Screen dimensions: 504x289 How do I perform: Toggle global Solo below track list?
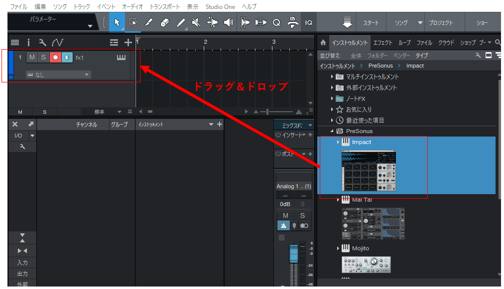click(x=45, y=112)
